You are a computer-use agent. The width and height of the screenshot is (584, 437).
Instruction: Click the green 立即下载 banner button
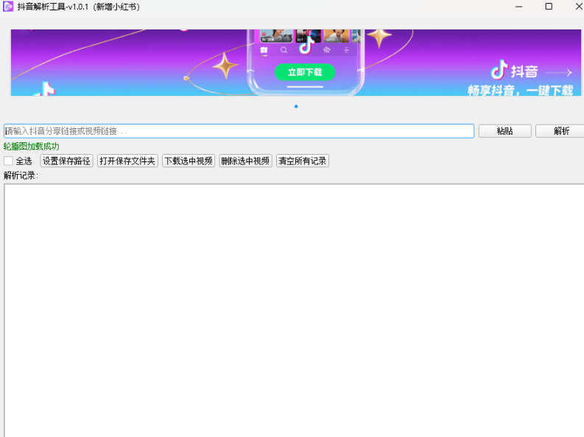pos(305,72)
